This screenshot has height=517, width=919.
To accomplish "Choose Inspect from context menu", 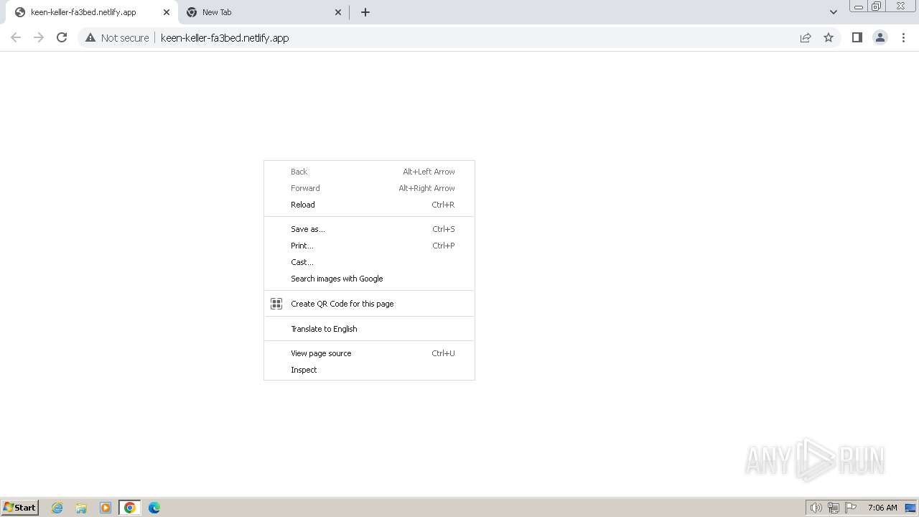I will pyautogui.click(x=369, y=370).
